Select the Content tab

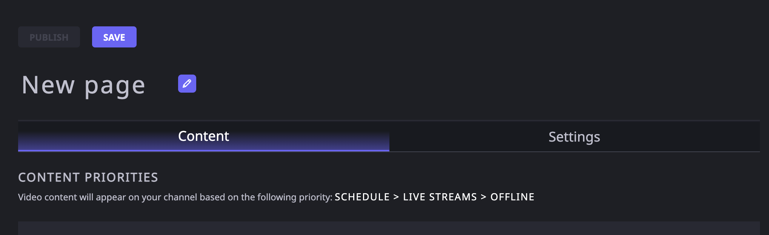click(x=204, y=136)
